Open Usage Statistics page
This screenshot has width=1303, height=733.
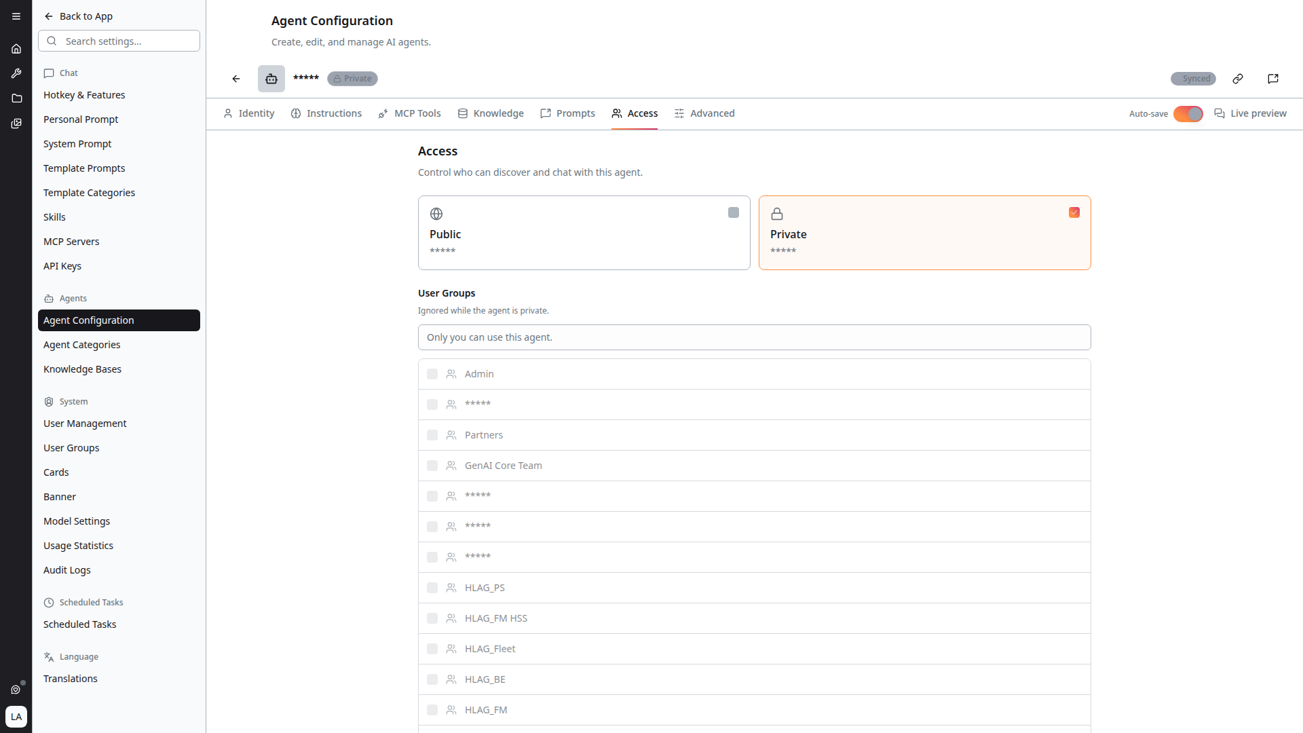[x=119, y=546]
